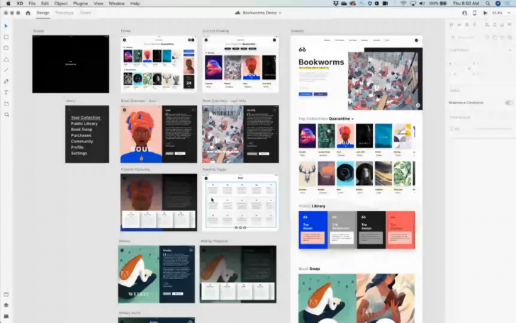Select the Pen tool
The image size is (516, 323).
click(6, 81)
